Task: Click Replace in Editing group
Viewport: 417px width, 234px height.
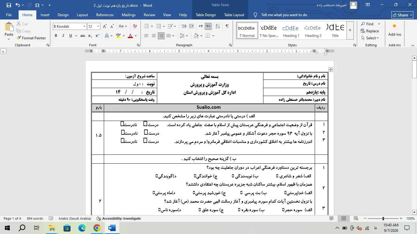Action: coord(370,31)
